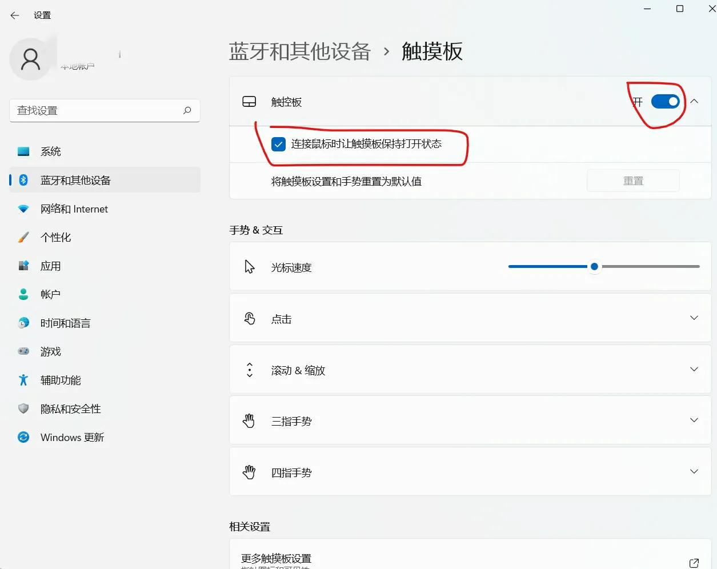
Task: Toggle the 触控板 switch off
Action: 664,101
